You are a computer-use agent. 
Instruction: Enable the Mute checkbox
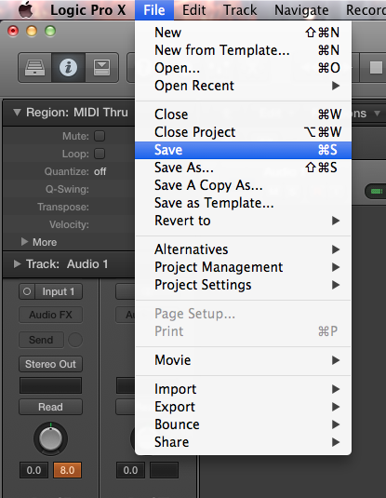pyautogui.click(x=100, y=136)
